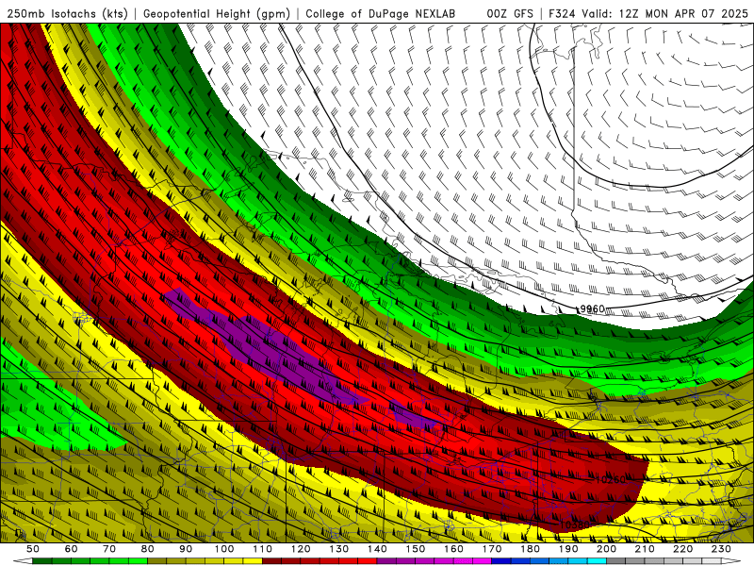Viewport: 754px width, 566px height.
Task: Click the 10260 height contour label
Action: pos(611,479)
